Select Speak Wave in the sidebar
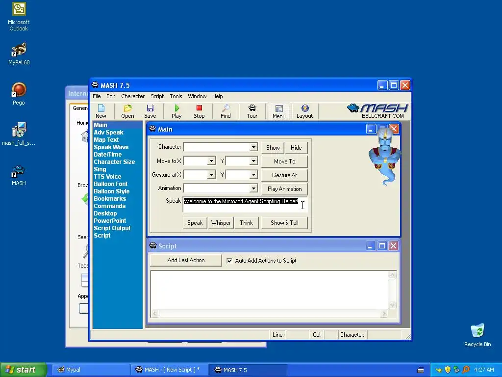This screenshot has height=377, width=502. click(111, 147)
